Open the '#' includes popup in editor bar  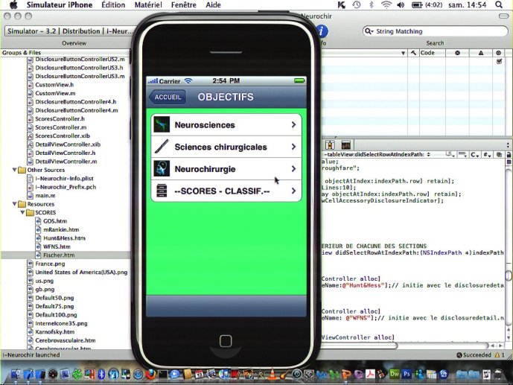[x=487, y=154]
